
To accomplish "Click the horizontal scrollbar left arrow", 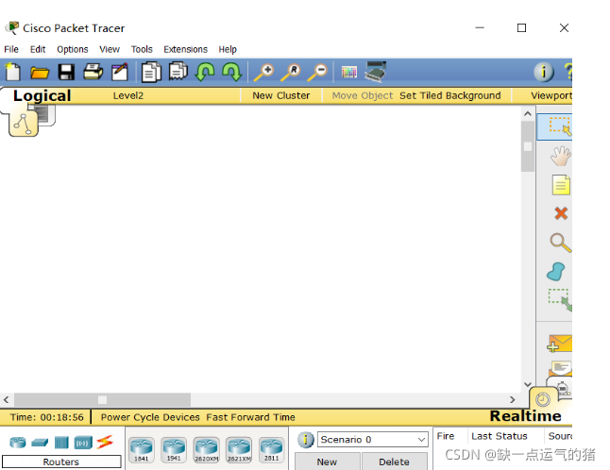I will click(7, 399).
